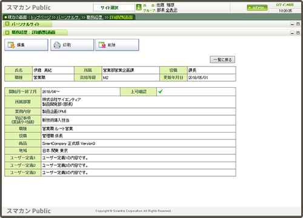The height and width of the screenshot is (218, 303).
Task: Select the ユーザー定義3 label cell
Action: (x=23, y=173)
